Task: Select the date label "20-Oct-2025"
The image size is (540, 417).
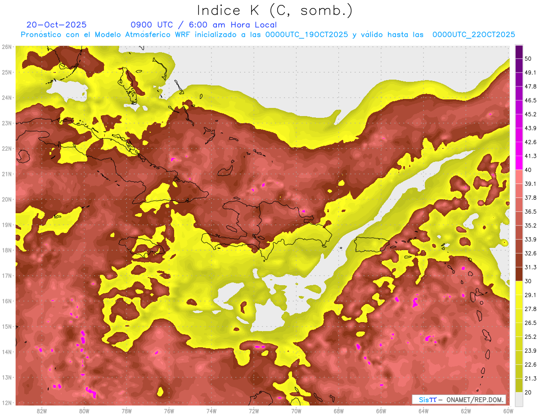Action: pyautogui.click(x=56, y=25)
